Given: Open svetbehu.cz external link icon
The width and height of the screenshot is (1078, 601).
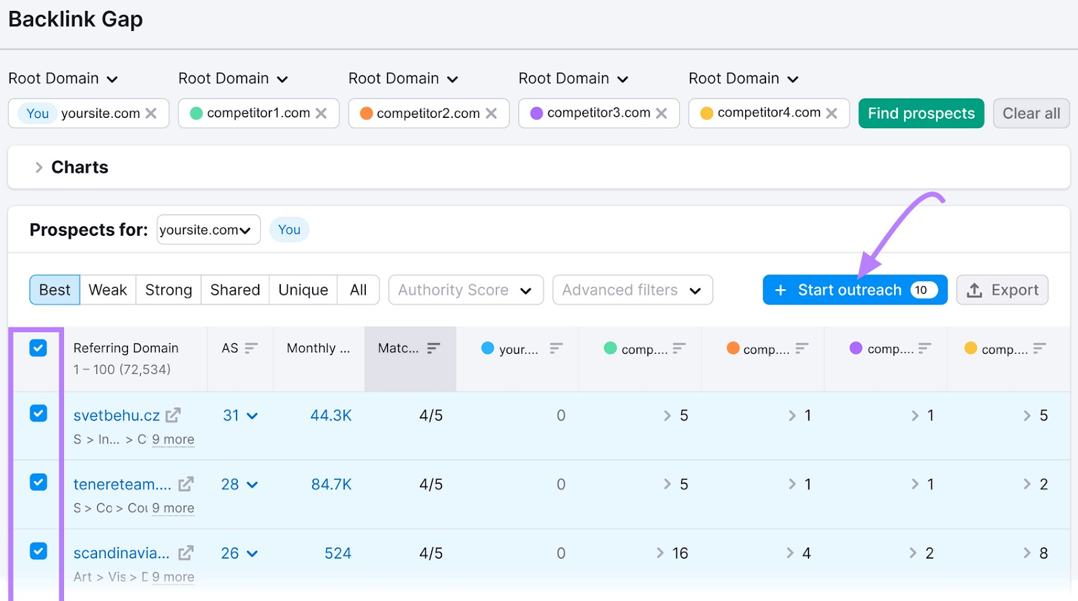Looking at the screenshot, I should [x=173, y=416].
